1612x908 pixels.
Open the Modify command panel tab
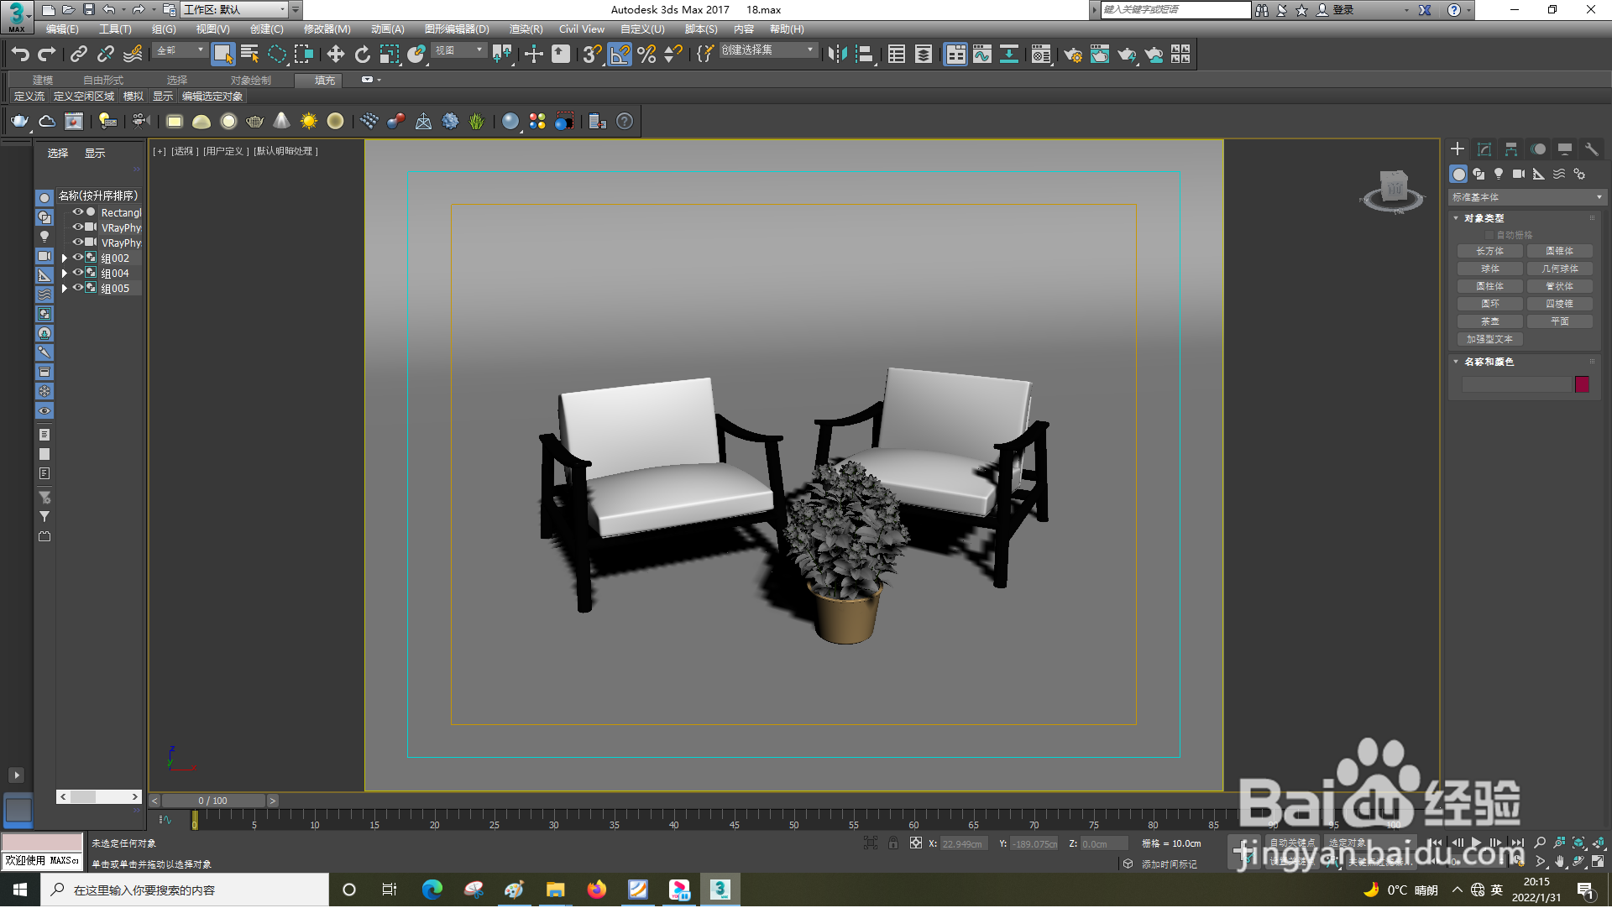coord(1484,149)
